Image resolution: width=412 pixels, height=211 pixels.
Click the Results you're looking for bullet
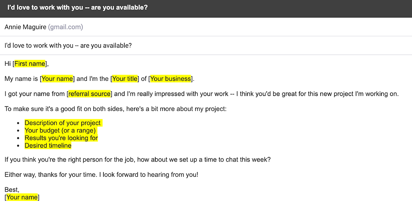pyautogui.click(x=61, y=138)
